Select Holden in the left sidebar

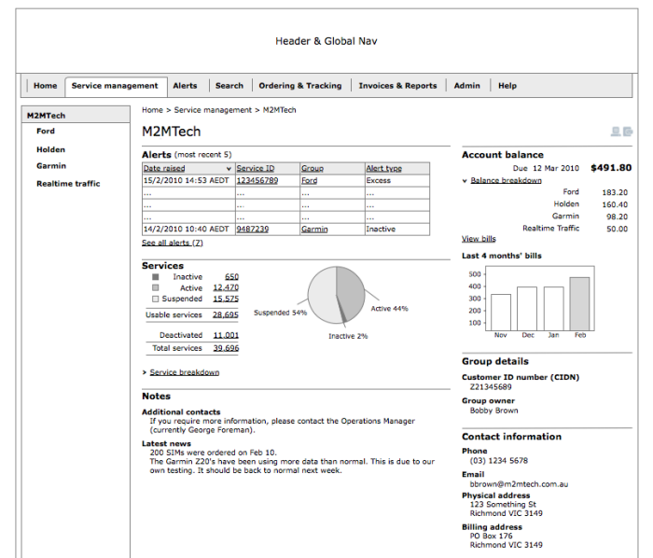pos(50,149)
